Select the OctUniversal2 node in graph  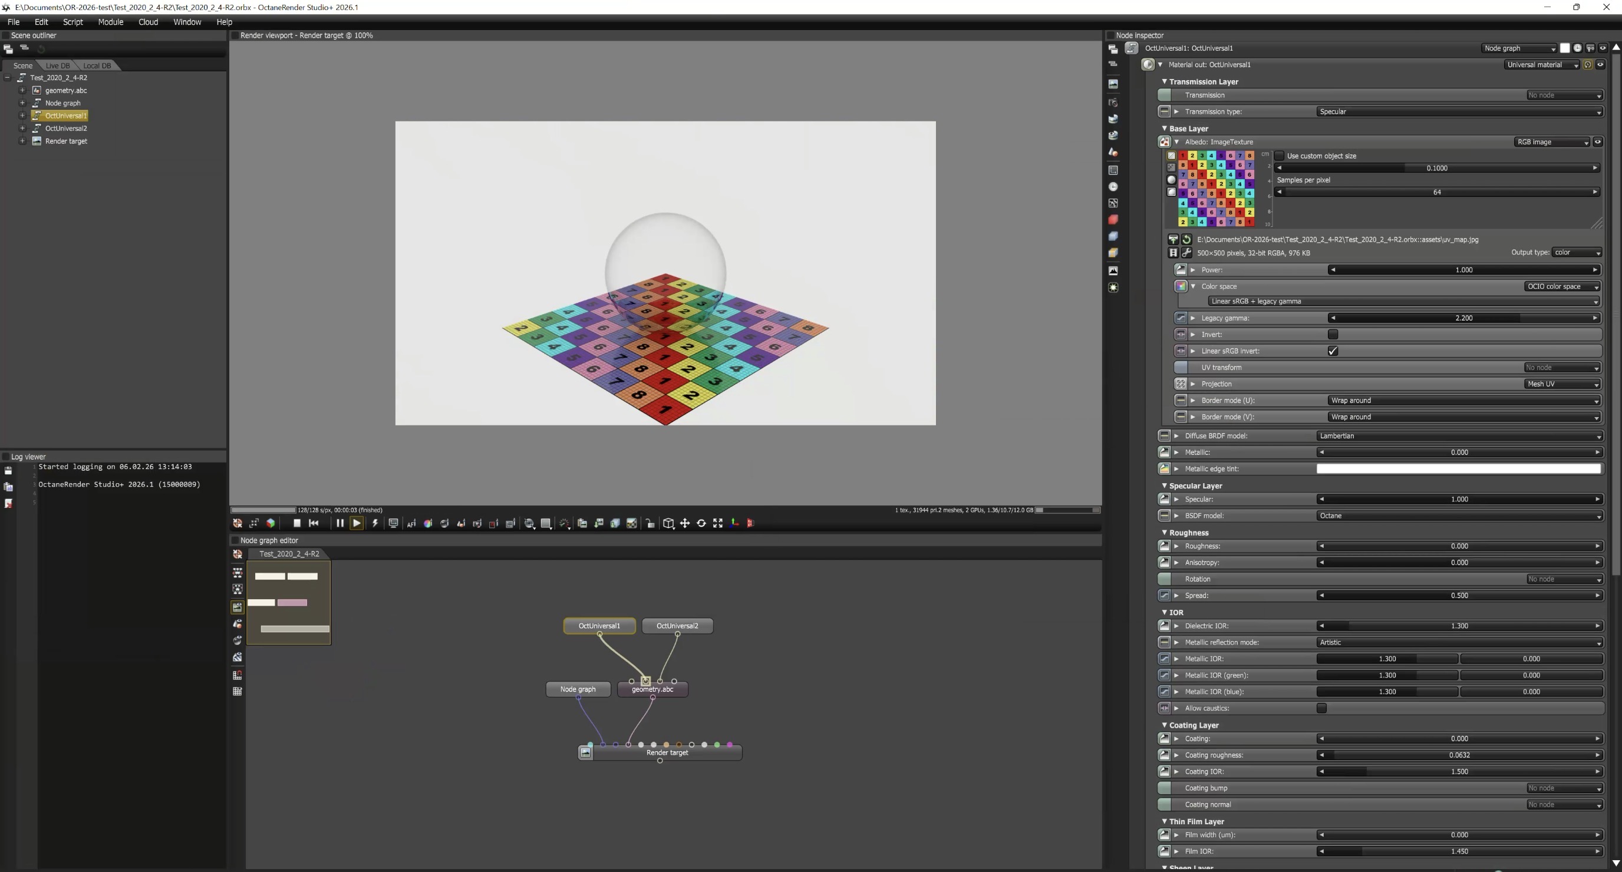pyautogui.click(x=677, y=626)
